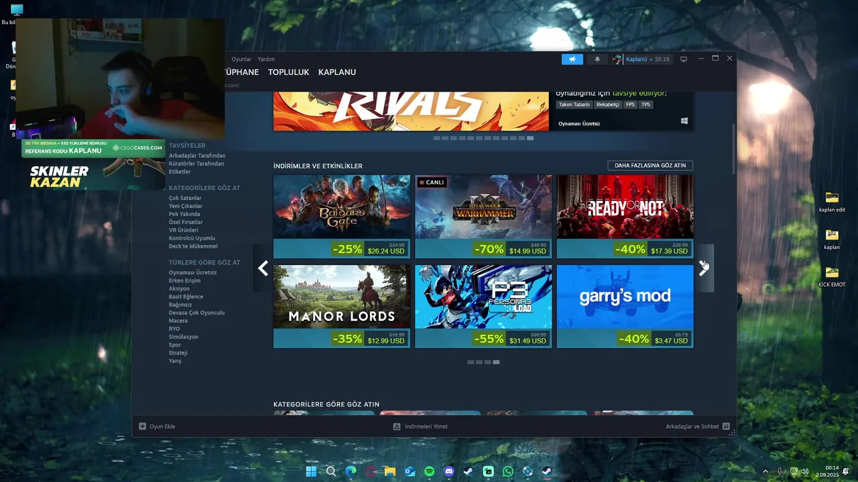Switch Steam to Big Picture mode

(684, 59)
